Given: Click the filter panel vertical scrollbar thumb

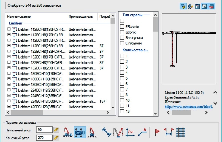Looking at the screenshot, I should [155, 24].
